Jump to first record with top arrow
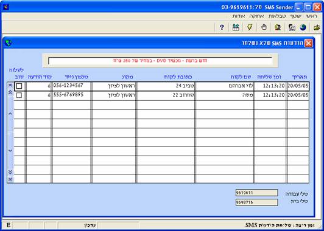 pyautogui.click(x=10, y=86)
